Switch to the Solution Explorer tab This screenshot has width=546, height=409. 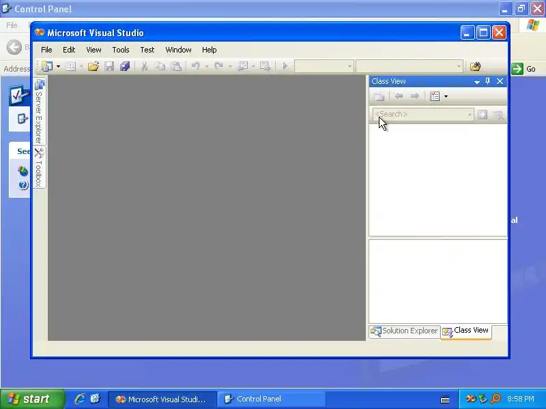pyautogui.click(x=404, y=331)
